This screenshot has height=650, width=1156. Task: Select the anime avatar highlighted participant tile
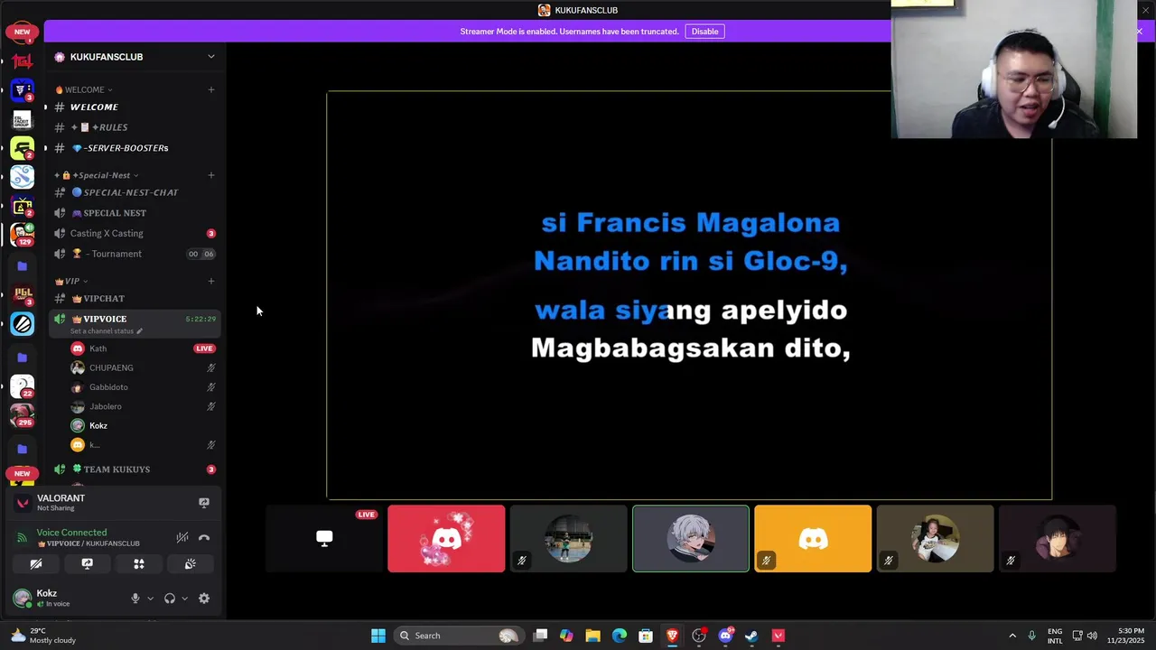coord(691,539)
